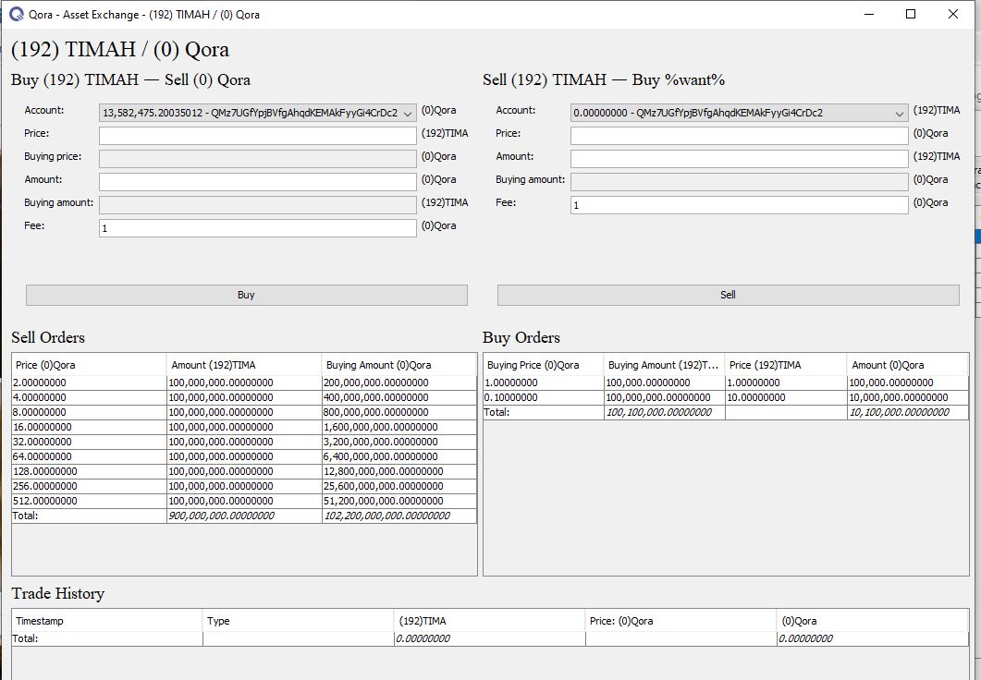Click the Price field in buy form
This screenshot has width=981, height=680.
(258, 136)
